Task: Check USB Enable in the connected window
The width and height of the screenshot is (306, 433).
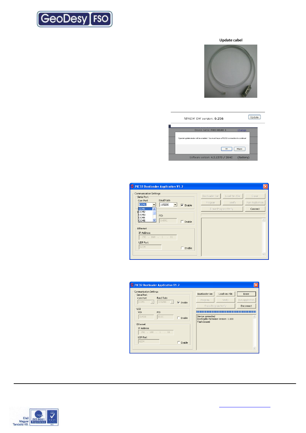Action: click(x=178, y=318)
